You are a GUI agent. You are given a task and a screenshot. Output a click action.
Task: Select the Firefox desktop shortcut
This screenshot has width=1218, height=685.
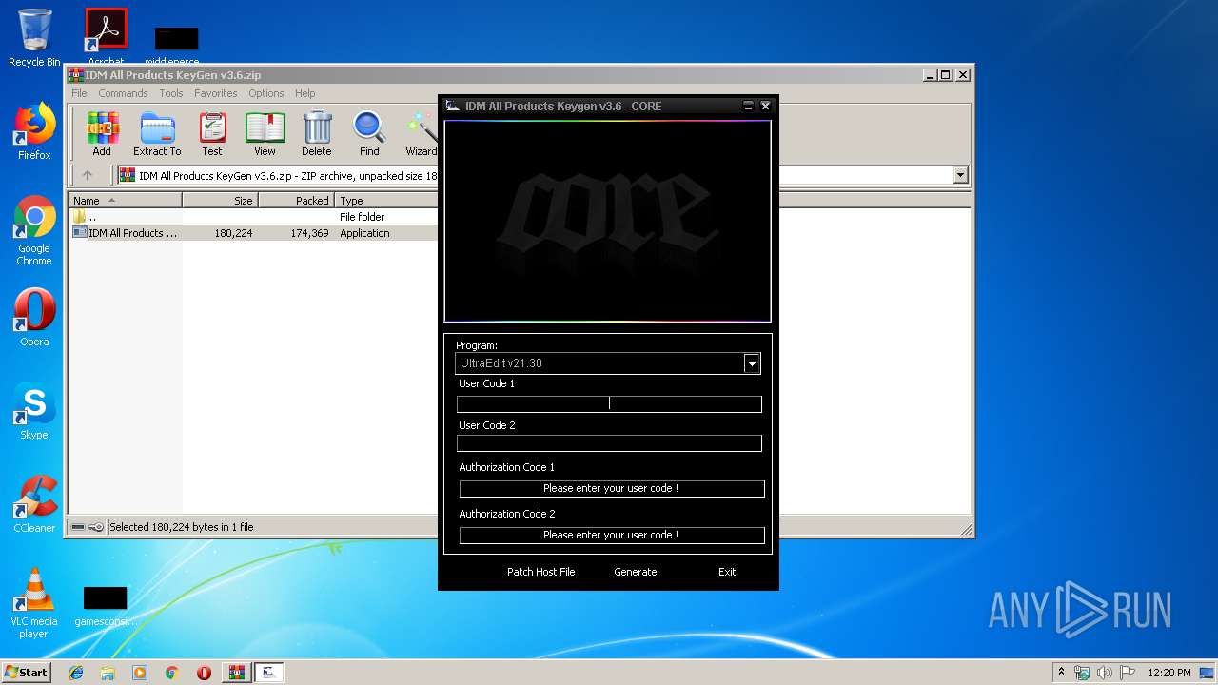point(34,131)
